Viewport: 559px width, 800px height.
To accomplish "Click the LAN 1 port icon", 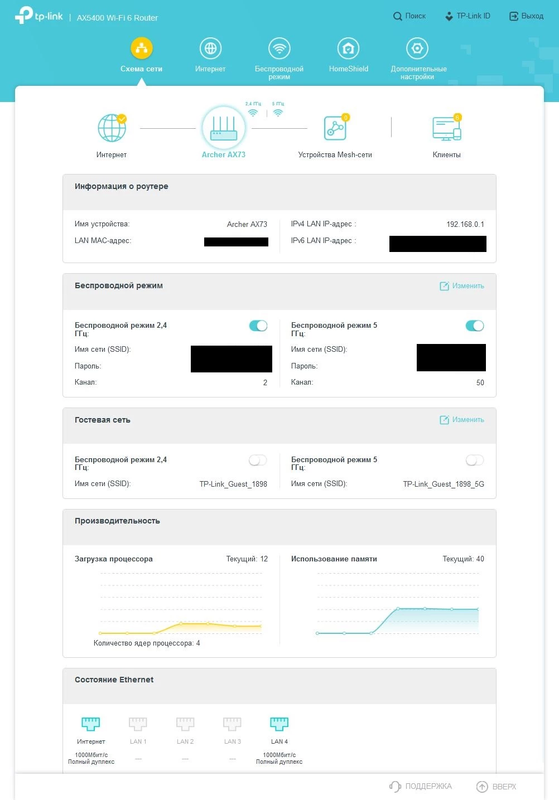I will pyautogui.click(x=138, y=724).
